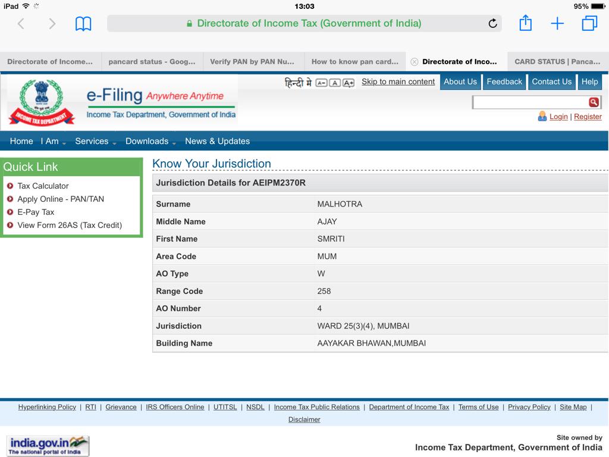Image resolution: width=609 pixels, height=457 pixels.
Task: Open Tax Calculator quick link
Action: tap(43, 186)
